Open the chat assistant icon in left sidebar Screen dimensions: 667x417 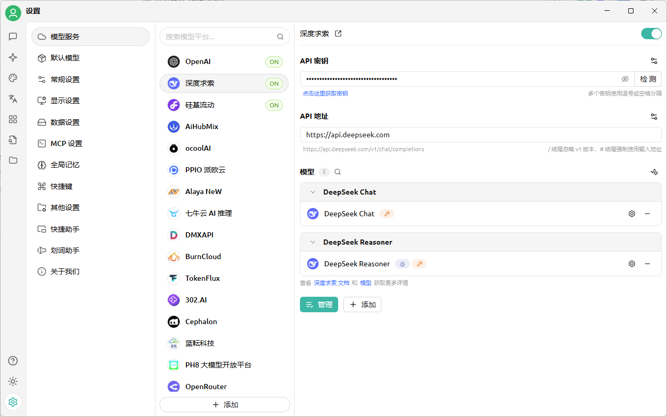pyautogui.click(x=13, y=37)
